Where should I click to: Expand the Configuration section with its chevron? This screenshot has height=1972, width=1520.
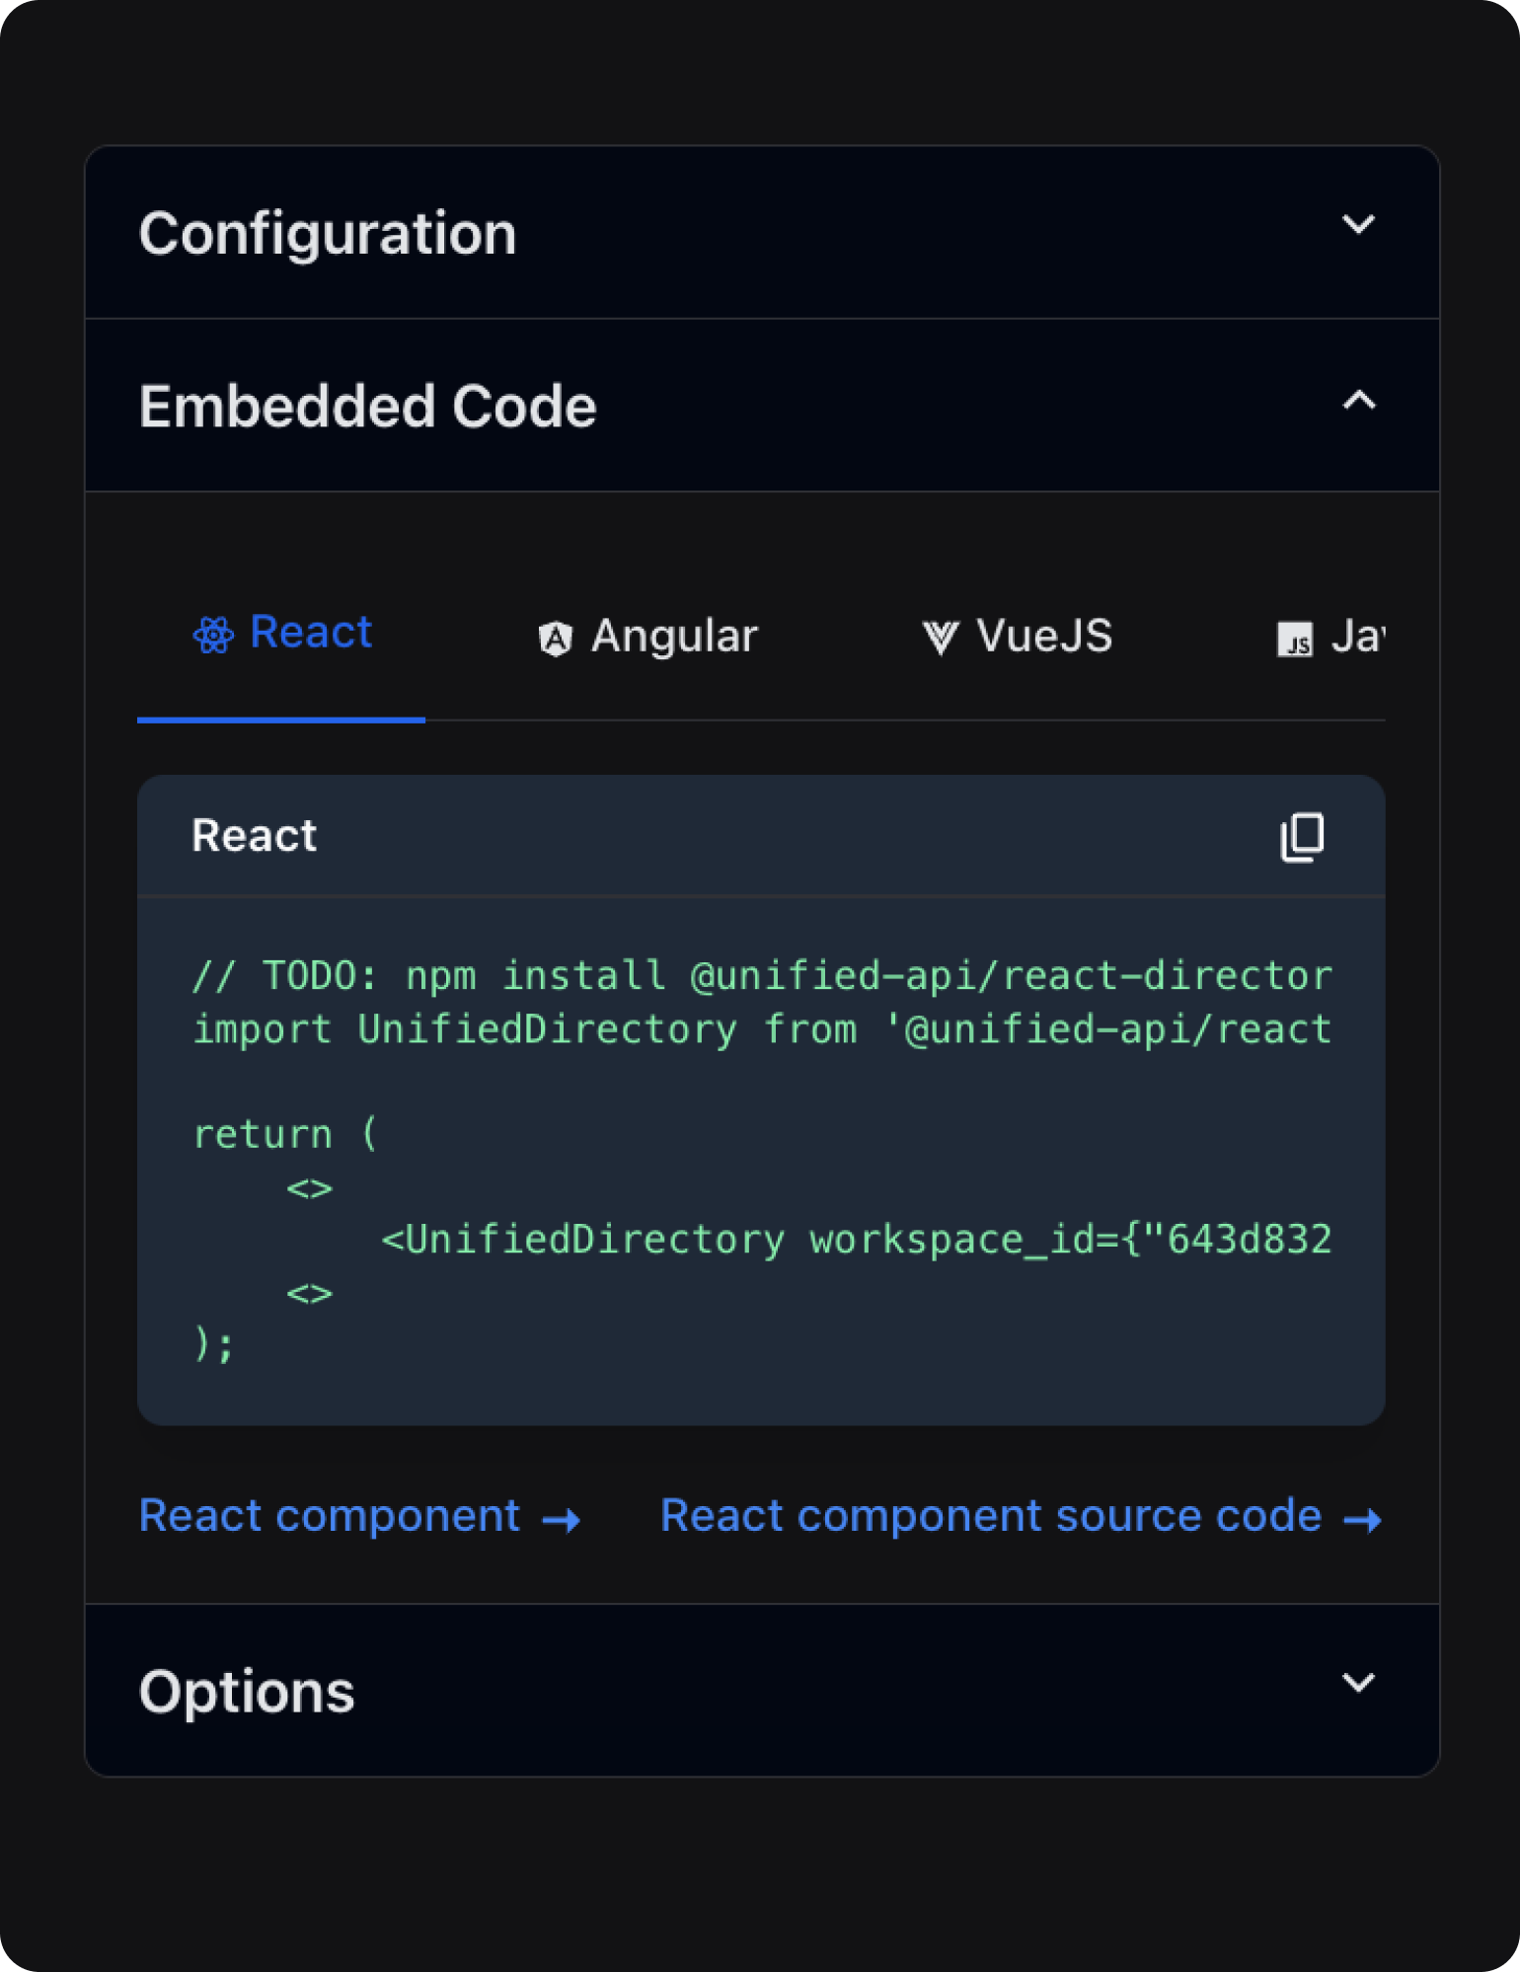click(1358, 225)
